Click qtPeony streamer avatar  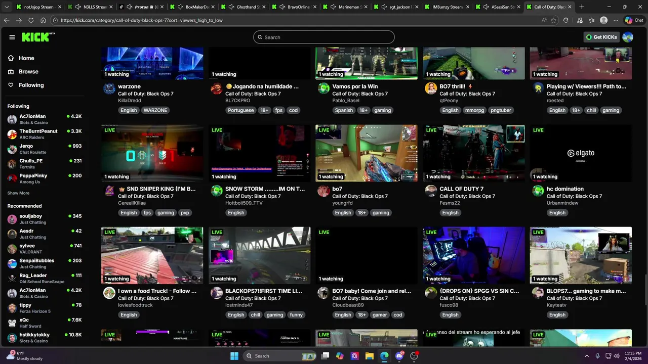coord(431,89)
